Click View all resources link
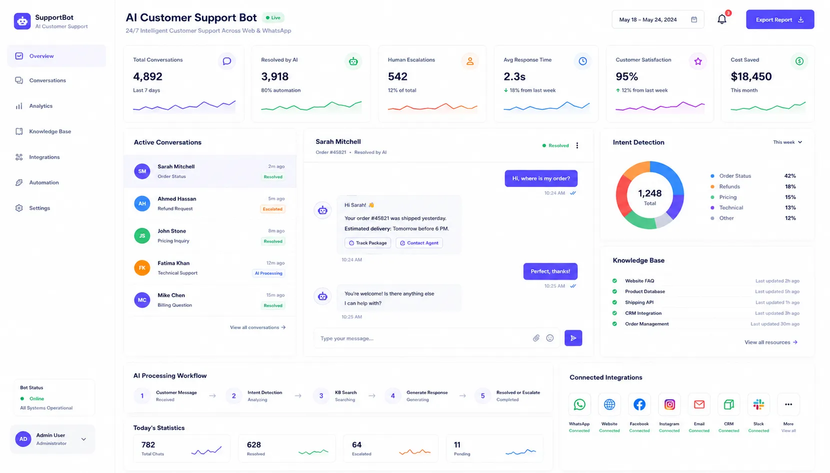This screenshot has width=830, height=473. (x=771, y=342)
